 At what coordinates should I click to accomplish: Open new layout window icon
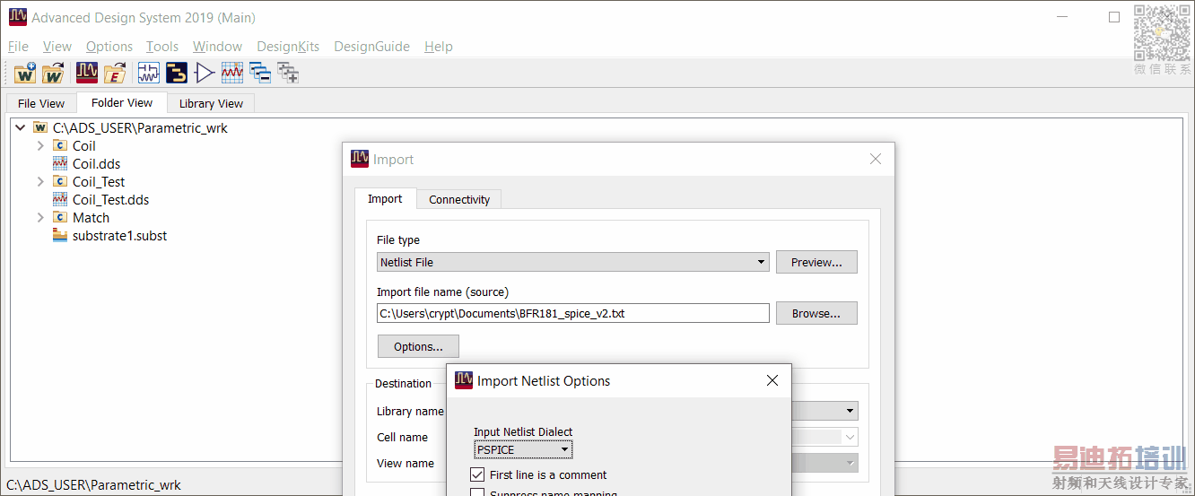tap(177, 73)
